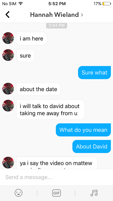Open Hannah Wieland contact name header
The image size is (113, 201).
[54, 15]
